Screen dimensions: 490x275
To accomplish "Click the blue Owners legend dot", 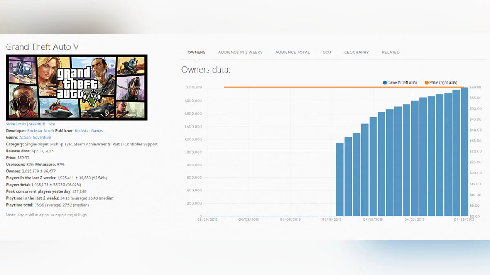I will click(x=385, y=83).
